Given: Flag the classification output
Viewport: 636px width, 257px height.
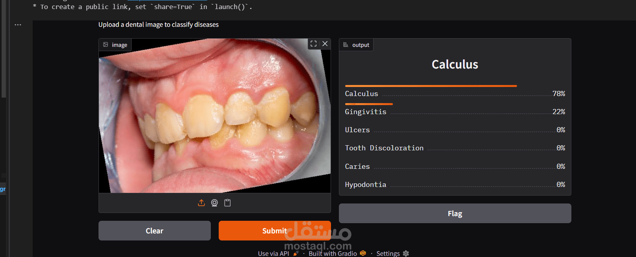Looking at the screenshot, I should tap(455, 213).
